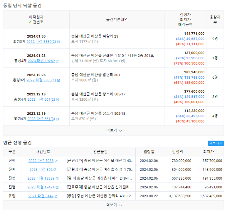Open external link icon for 2023 타경 661(2)
The height and width of the screenshot is (211, 227).
[58, 100]
